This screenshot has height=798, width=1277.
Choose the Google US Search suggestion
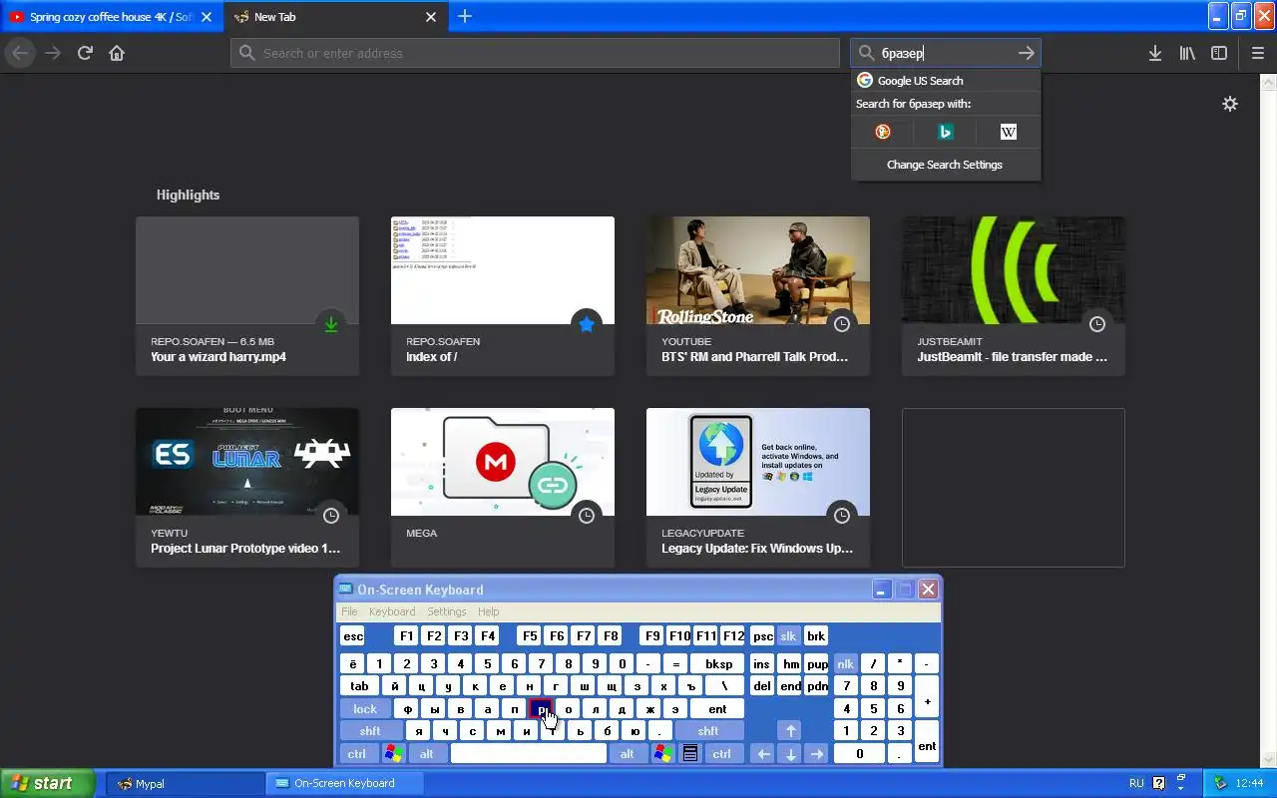click(946, 81)
